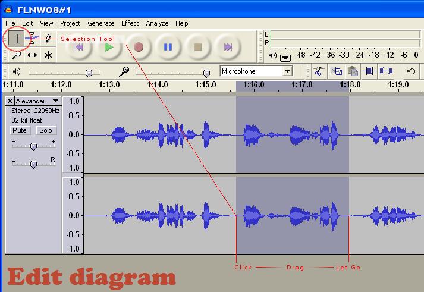Click the Trim outside selection icon
This screenshot has height=292, width=424.
[x=369, y=71]
